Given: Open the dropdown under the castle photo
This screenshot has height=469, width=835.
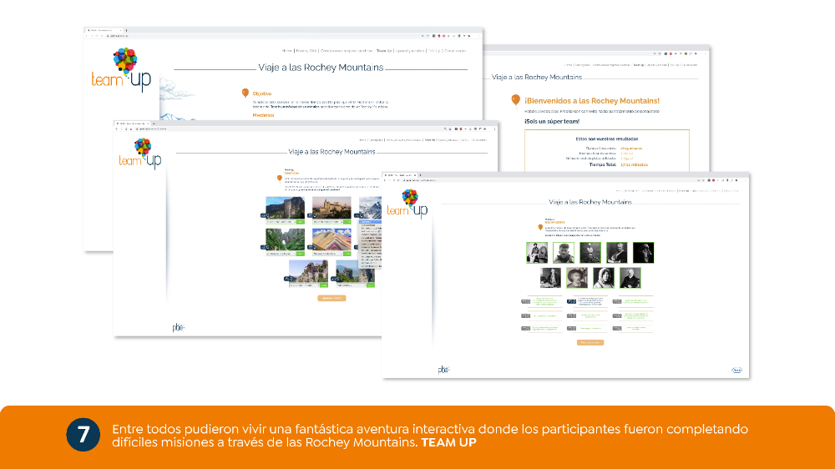Looking at the screenshot, I should point(327,222).
